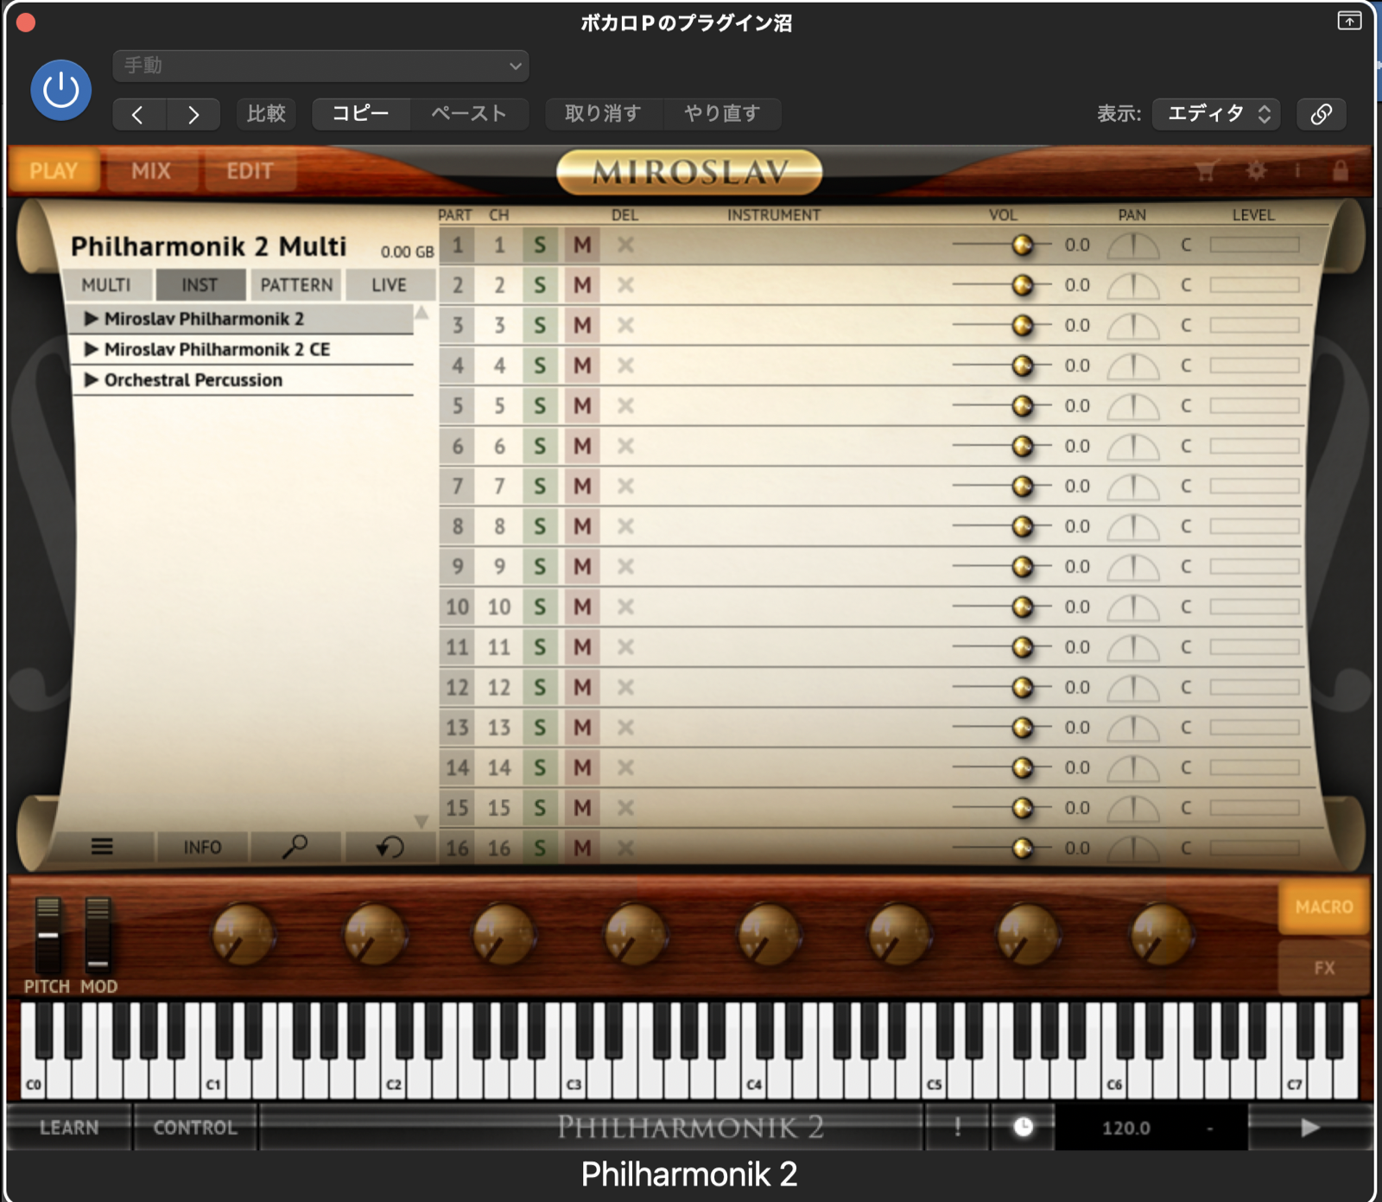Viewport: 1382px width, 1202px height.
Task: Open the preset dropdown labeled 手動
Action: pos(320,66)
